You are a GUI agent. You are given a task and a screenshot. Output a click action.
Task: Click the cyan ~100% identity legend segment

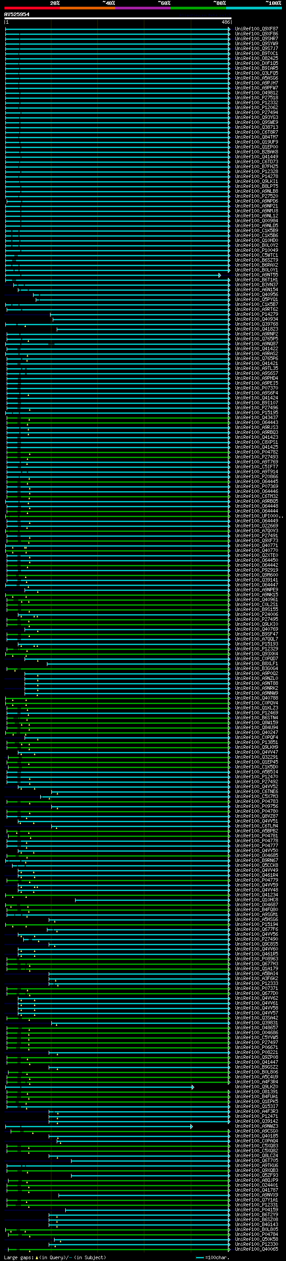coord(254,8)
